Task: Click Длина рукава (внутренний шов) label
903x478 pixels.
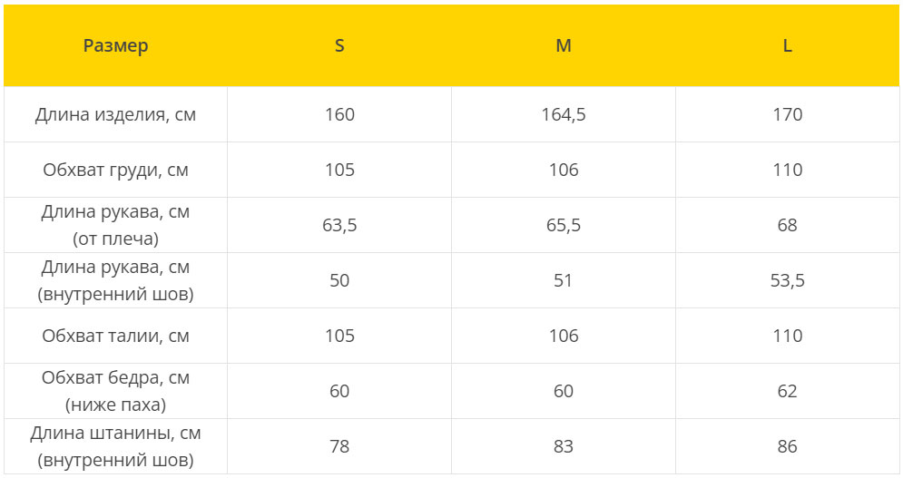Action: 116,280
